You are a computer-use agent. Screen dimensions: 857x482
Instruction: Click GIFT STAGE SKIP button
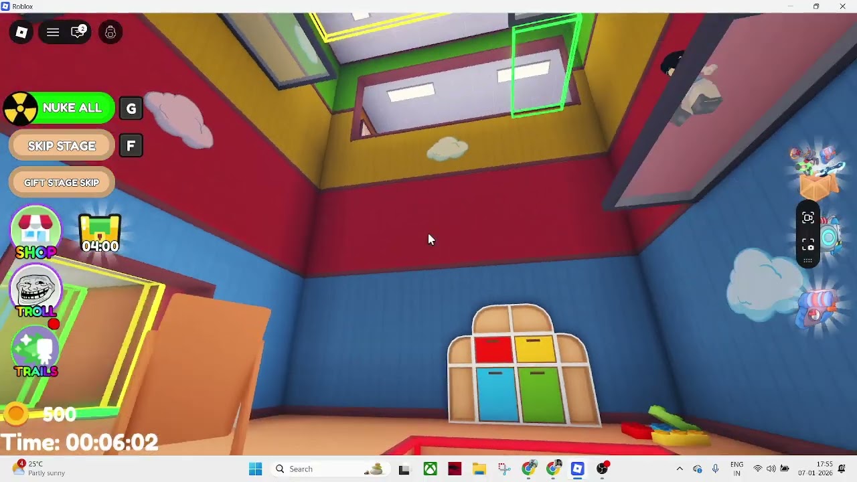coord(62,183)
